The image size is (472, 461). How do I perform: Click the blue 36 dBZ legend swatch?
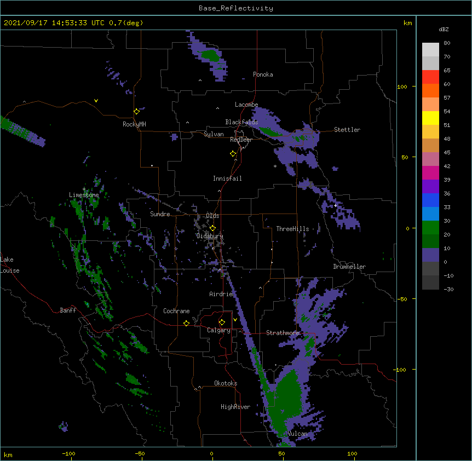[430, 200]
